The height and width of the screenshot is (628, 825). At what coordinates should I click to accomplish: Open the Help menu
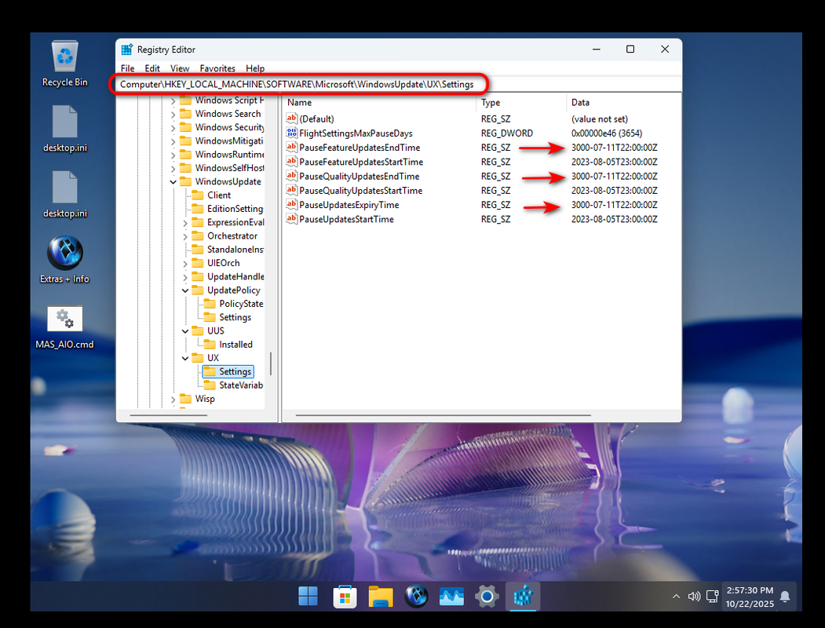[255, 68]
